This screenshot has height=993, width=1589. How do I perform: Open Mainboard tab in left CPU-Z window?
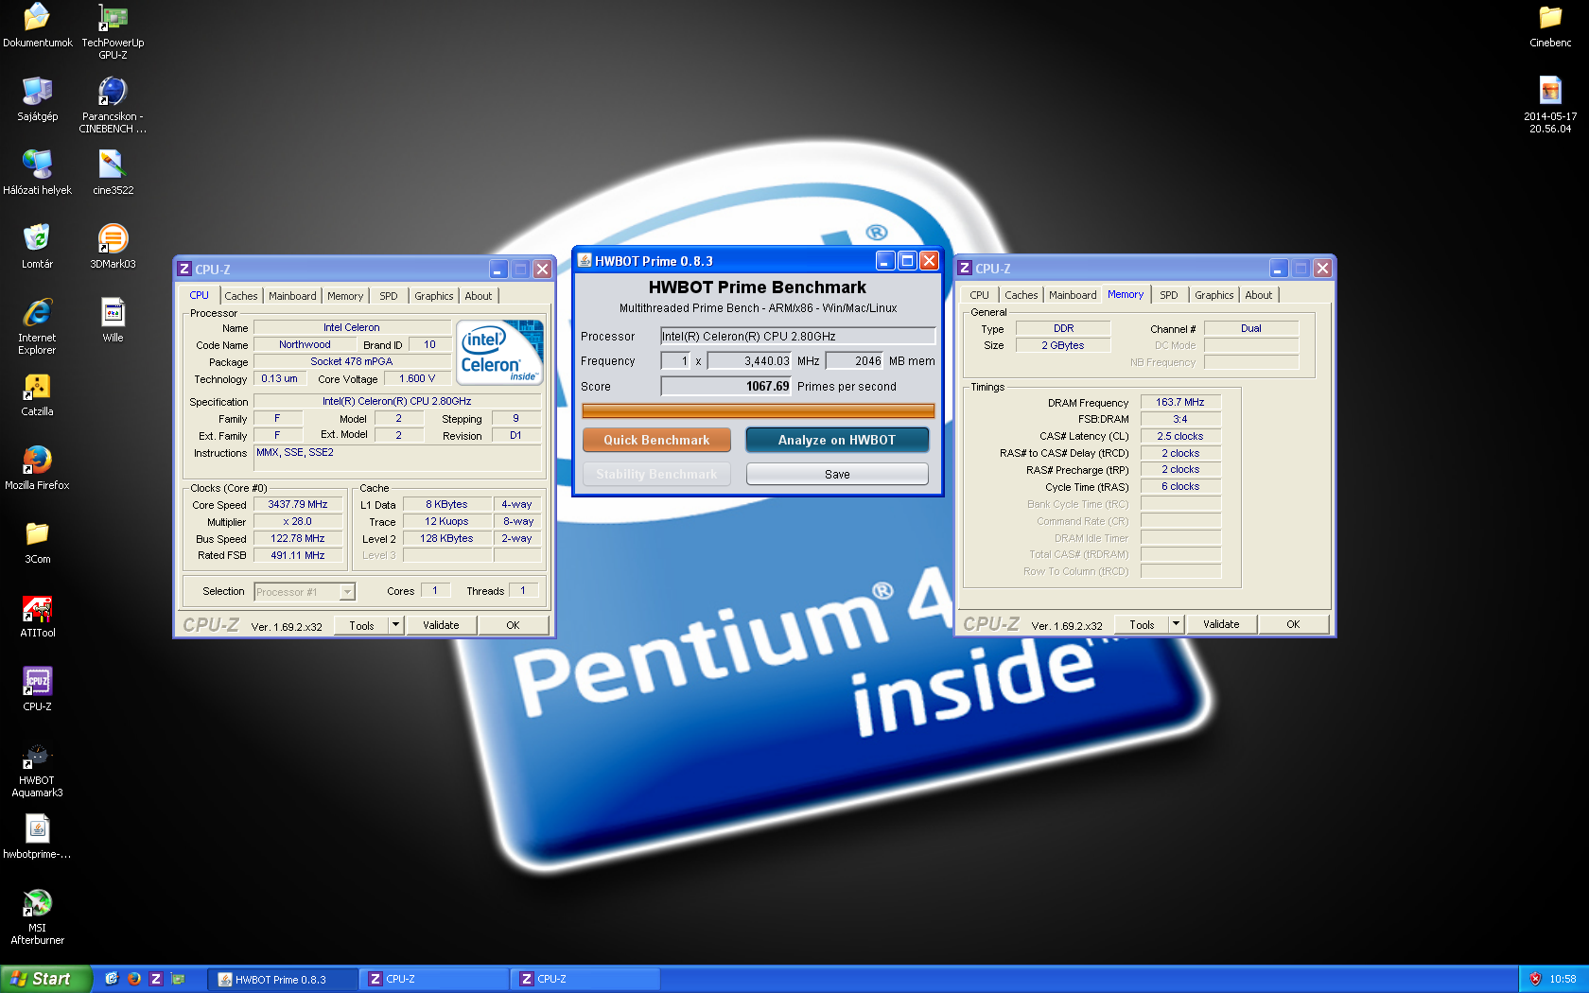pos(292,296)
